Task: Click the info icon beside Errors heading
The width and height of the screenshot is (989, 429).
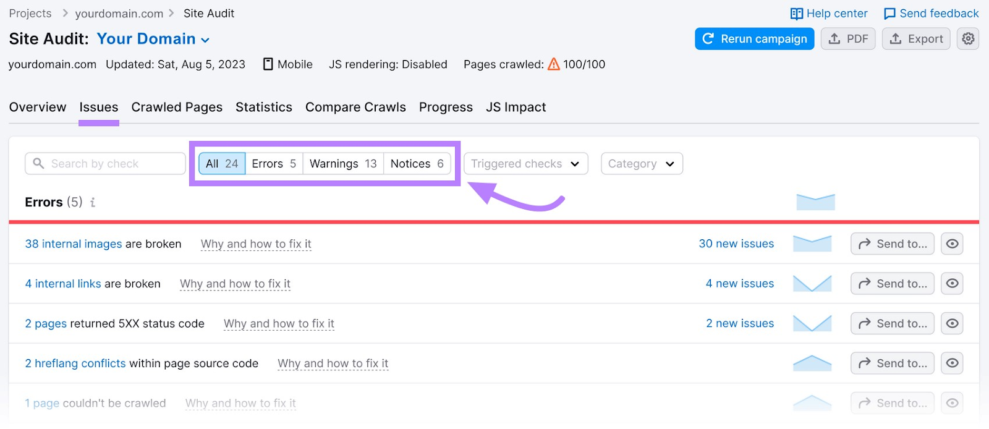Action: click(x=93, y=202)
